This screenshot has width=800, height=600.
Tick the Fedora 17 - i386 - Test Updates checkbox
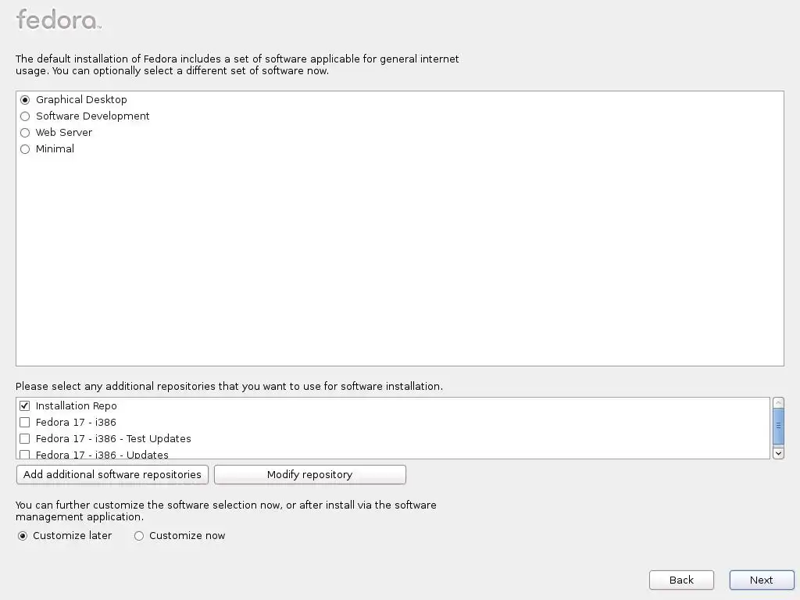tap(24, 439)
